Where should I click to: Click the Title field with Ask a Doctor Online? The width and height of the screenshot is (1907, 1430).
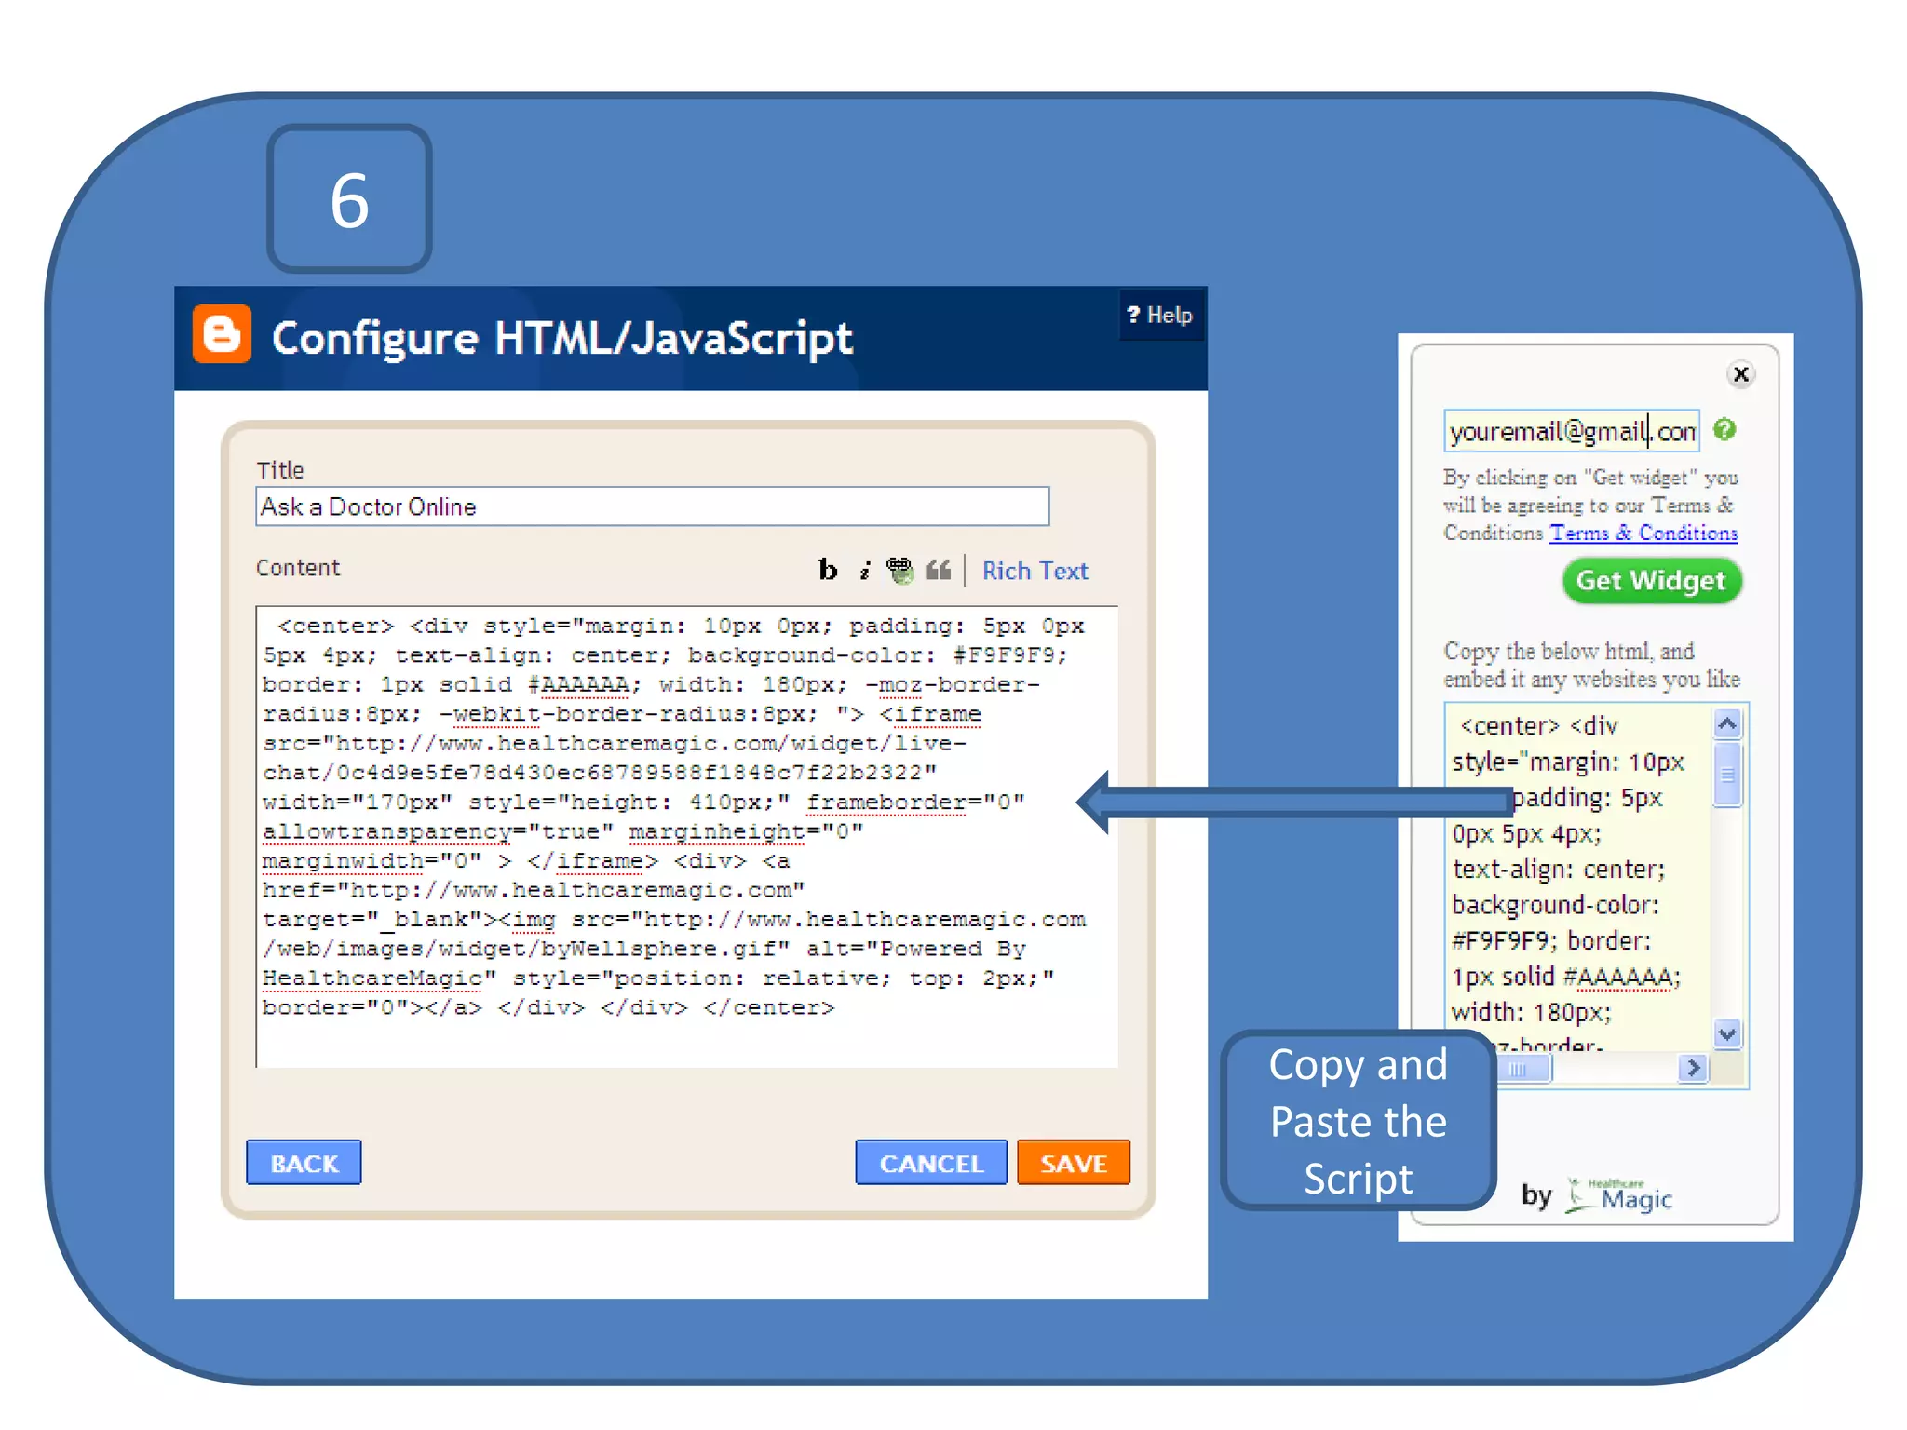pos(653,506)
